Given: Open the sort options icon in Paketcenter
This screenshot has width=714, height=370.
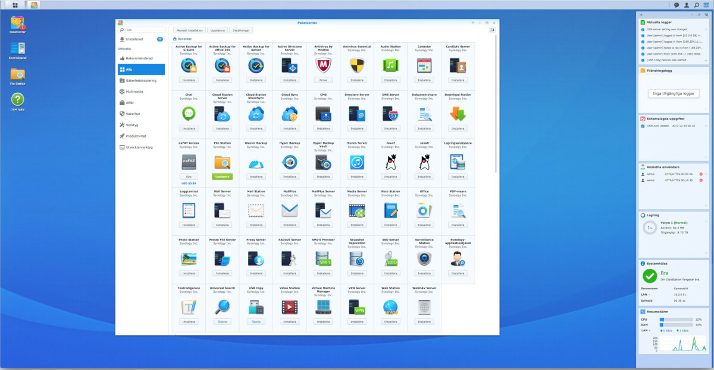Looking at the screenshot, I should tap(492, 30).
